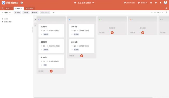Click the filter funnel icon at far right
This screenshot has width=169, height=98.
point(166,12)
